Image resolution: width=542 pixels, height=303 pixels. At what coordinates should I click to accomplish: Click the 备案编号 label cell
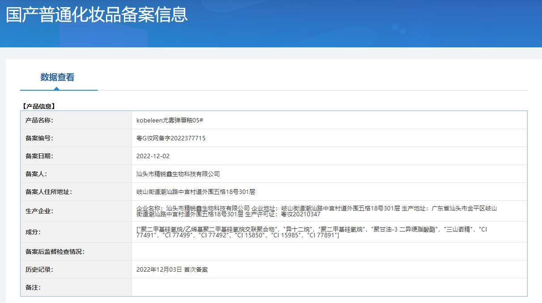pos(76,138)
